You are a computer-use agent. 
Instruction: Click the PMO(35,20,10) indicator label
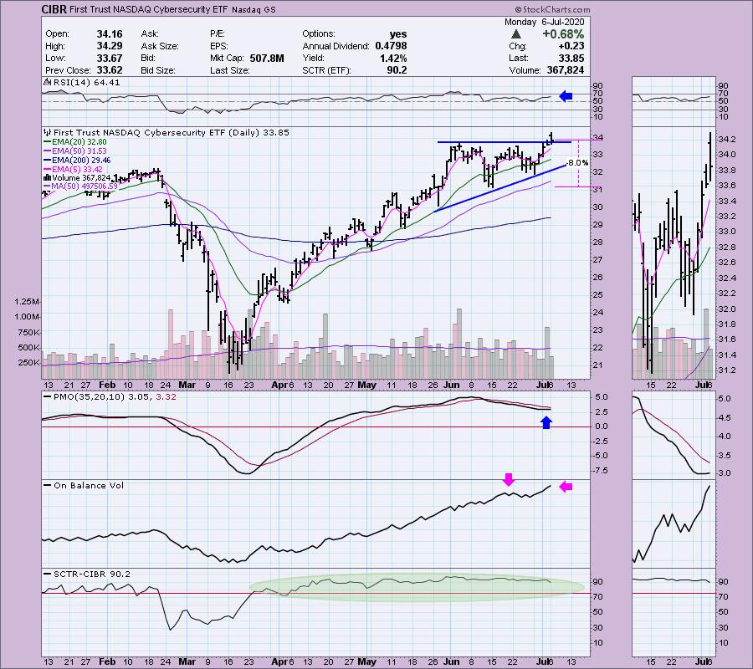[110, 397]
